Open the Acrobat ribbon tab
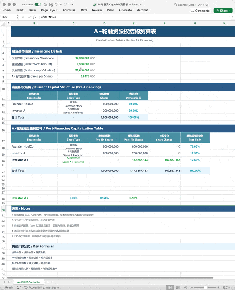This screenshot has height=290, width=235. click(143, 10)
